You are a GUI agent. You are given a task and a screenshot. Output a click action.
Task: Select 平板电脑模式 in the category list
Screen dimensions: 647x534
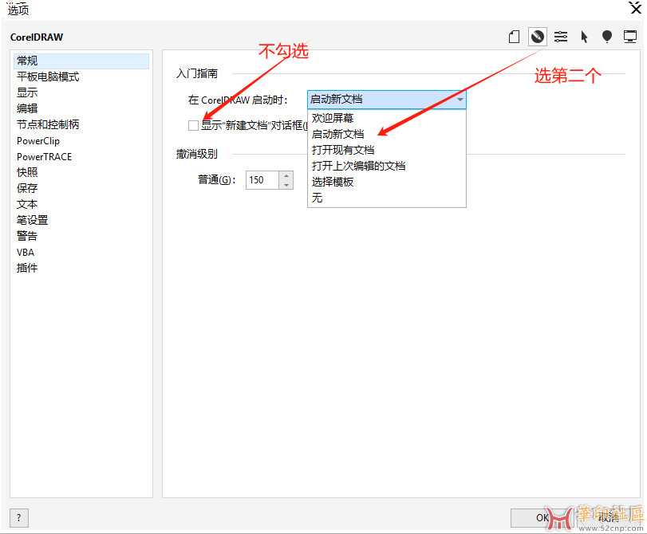81,77
